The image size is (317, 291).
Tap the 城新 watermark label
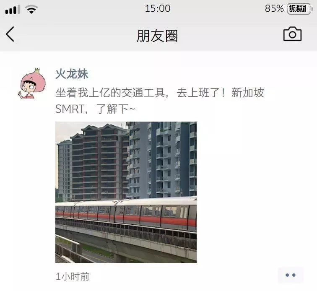[x=298, y=9]
